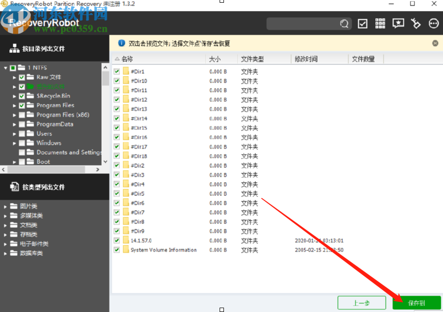
Task: Click the tree vertical scrollbar thumb
Action: (105, 78)
